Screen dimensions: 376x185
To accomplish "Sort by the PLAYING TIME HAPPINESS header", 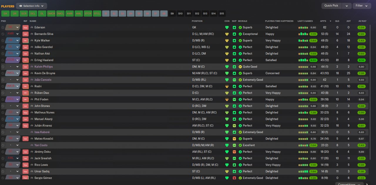I will point(279,21).
